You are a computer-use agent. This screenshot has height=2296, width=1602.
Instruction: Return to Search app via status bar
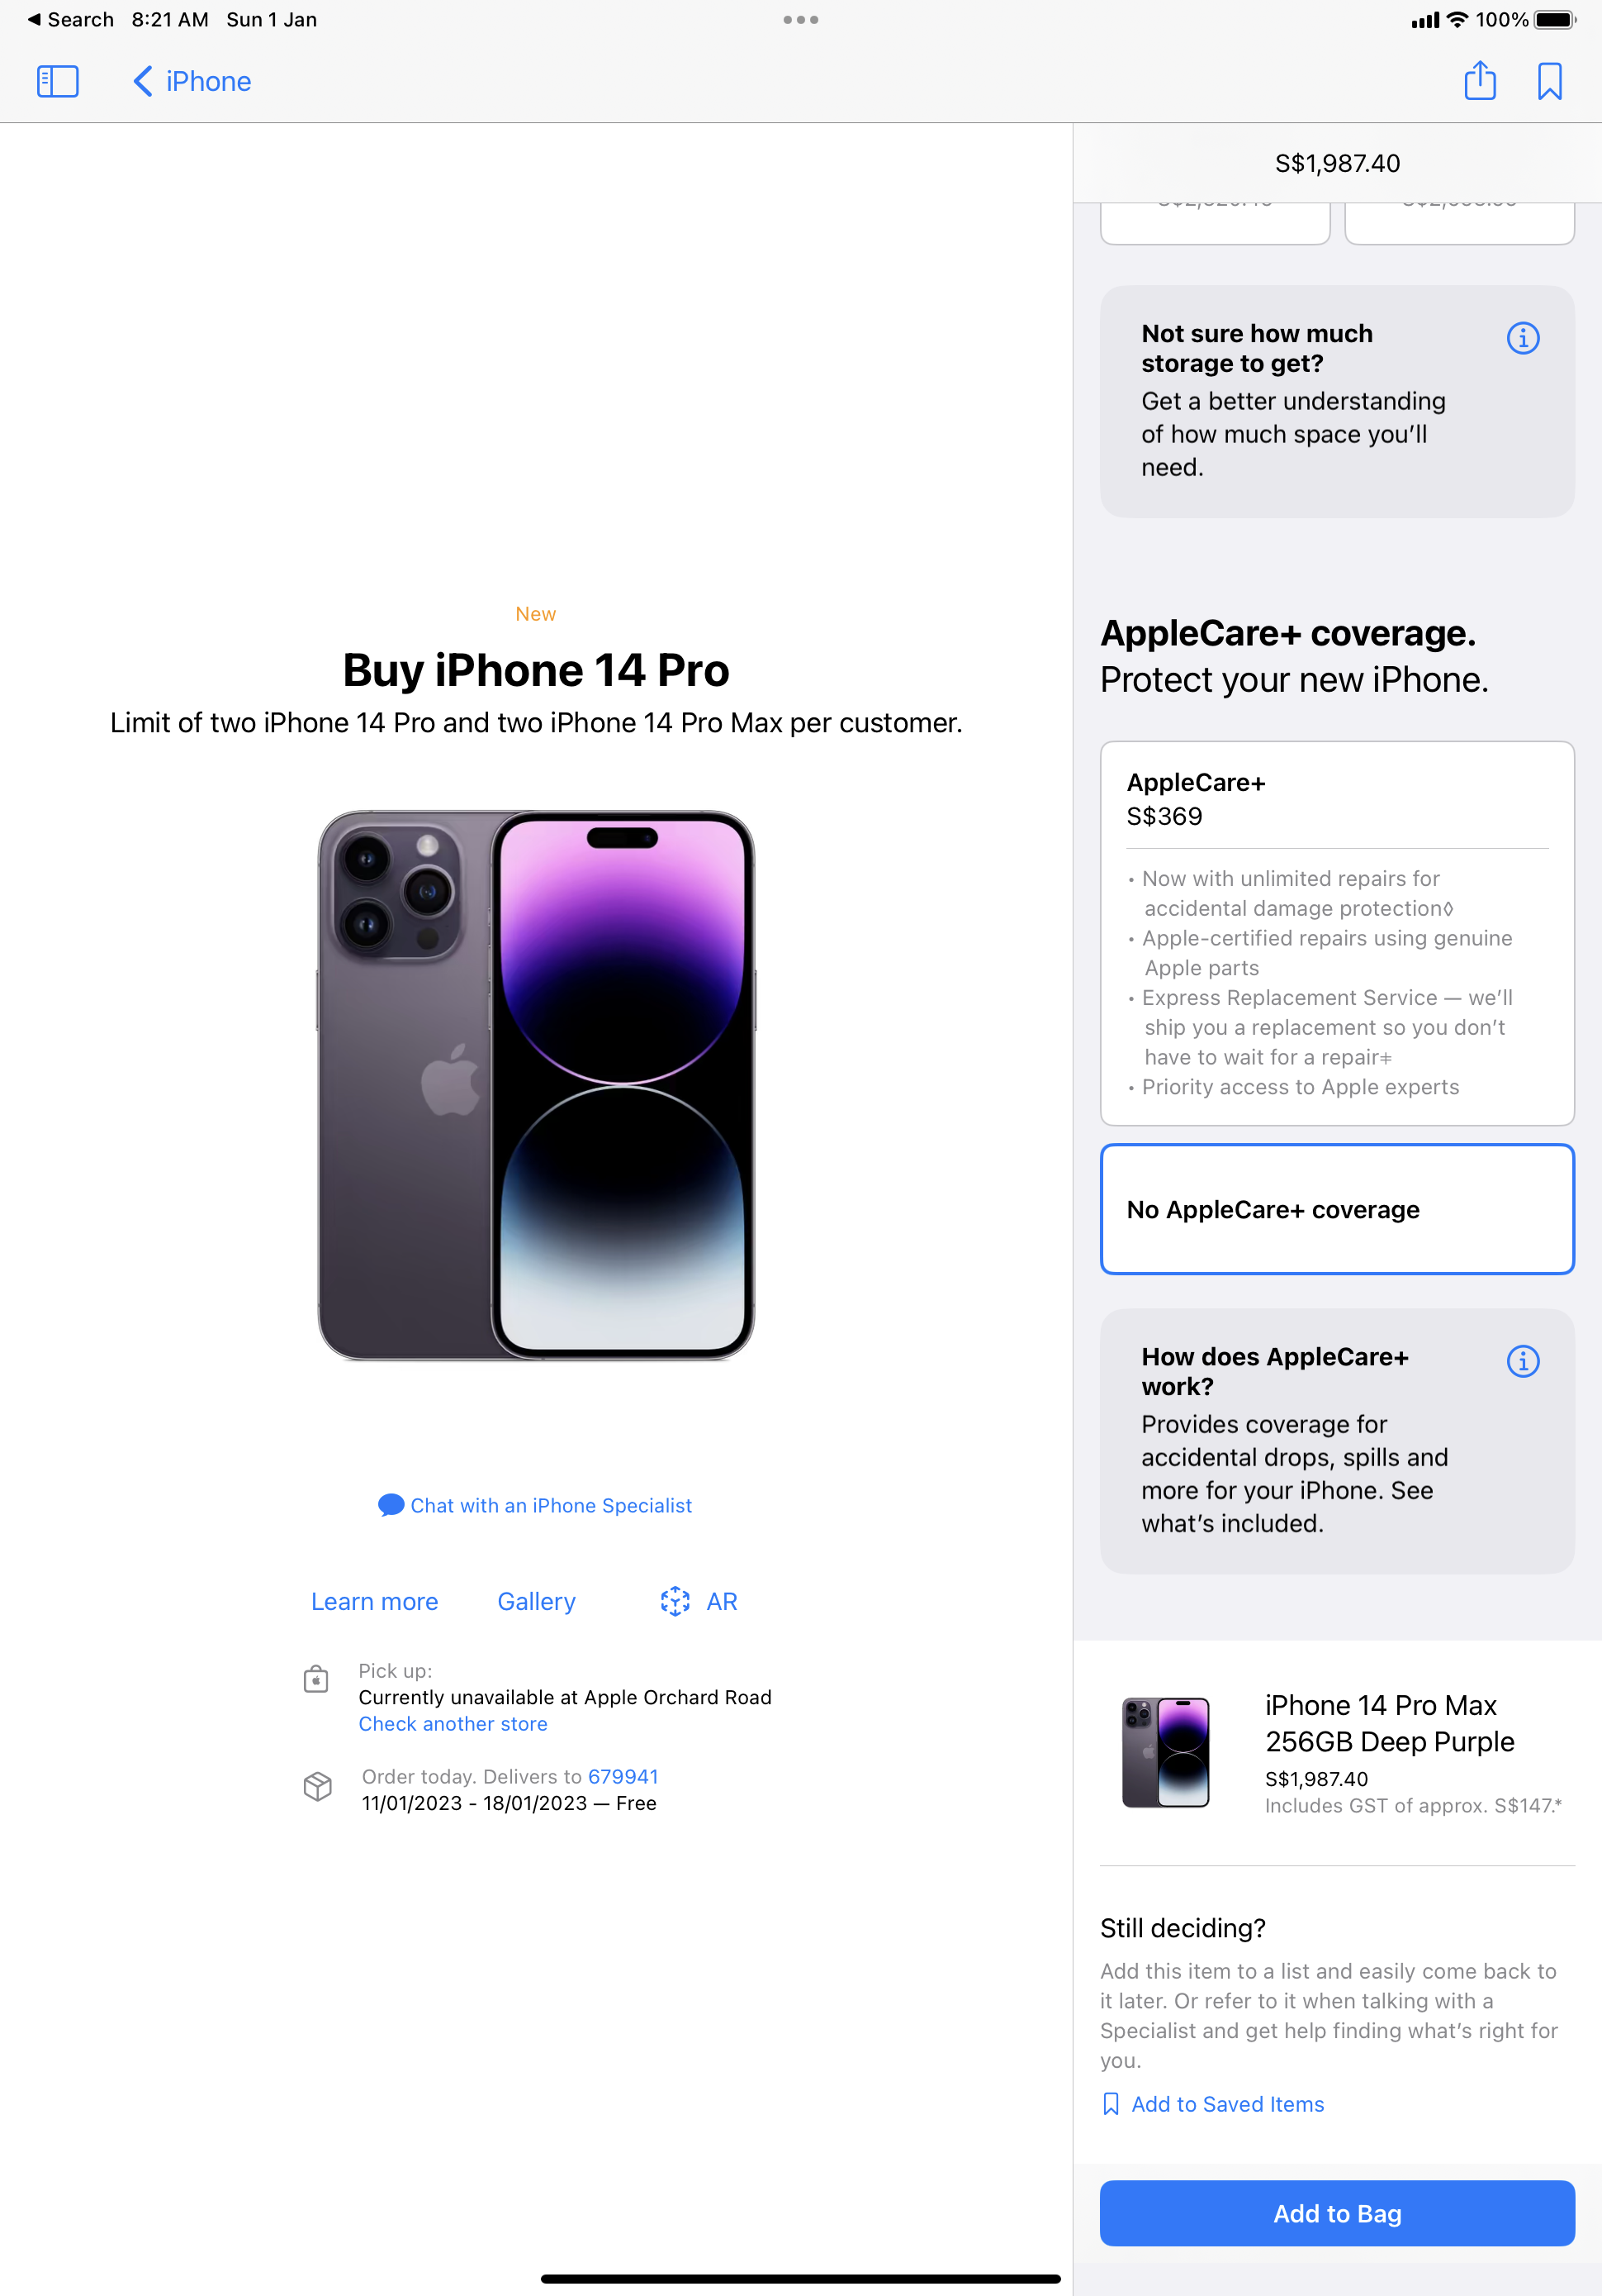point(70,20)
